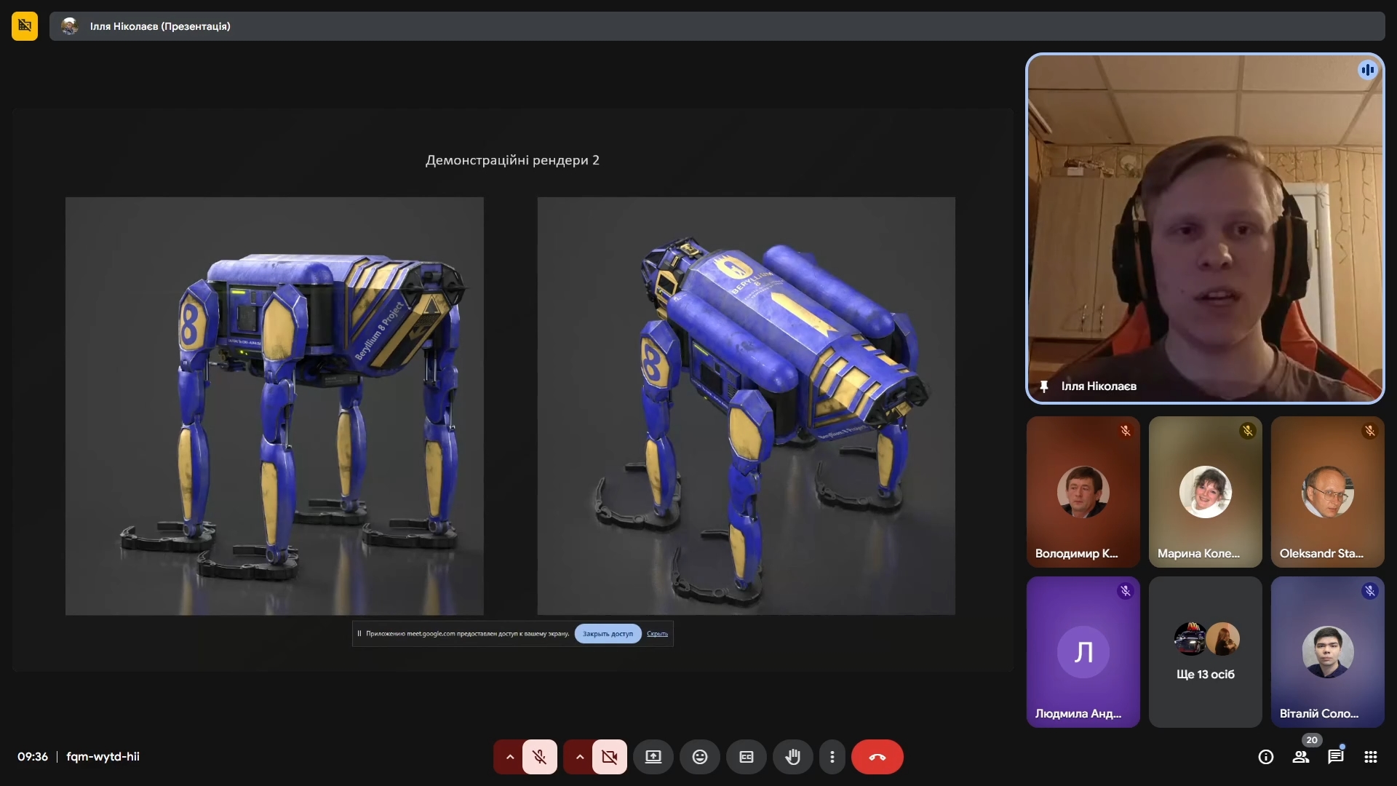Expand video settings arrow beside camera

pyautogui.click(x=579, y=757)
